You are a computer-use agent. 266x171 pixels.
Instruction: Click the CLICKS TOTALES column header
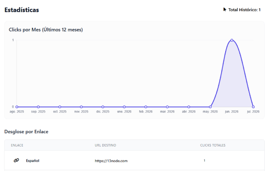point(213,145)
